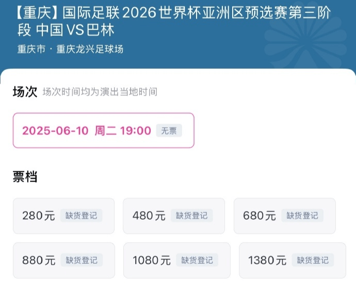
Task: Click the 场次 section heading
Action: coord(25,92)
